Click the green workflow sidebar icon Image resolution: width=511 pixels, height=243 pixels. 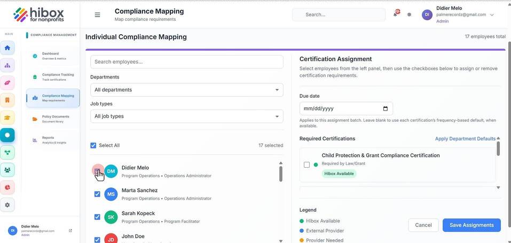coord(7,152)
